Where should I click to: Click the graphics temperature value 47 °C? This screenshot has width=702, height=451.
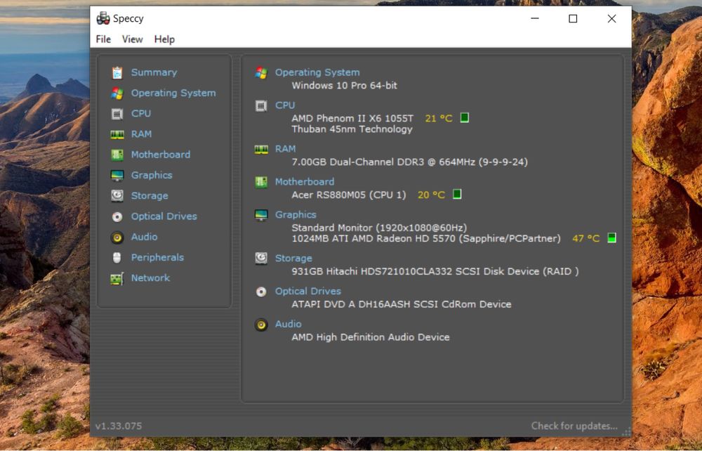point(585,238)
